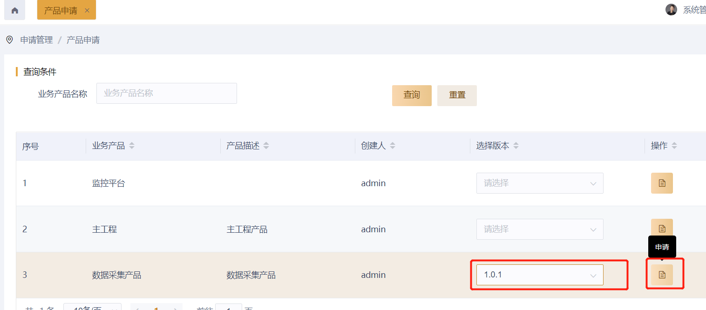Click the apply icon for 监控平台
Viewport: 706px width, 310px height.
[662, 183]
